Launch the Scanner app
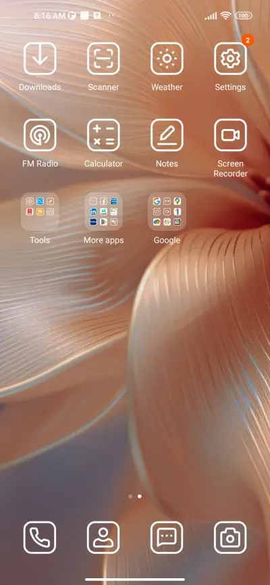The height and width of the screenshot is (585, 270). click(103, 59)
